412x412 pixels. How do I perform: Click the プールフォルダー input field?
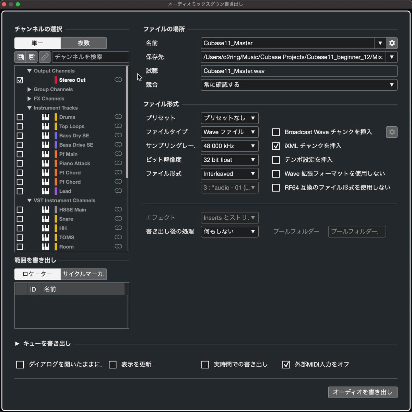pos(357,232)
